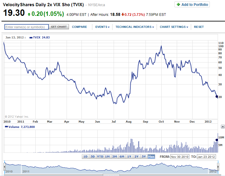
Task: Click the Add to Portfolio button
Action: [192, 4]
